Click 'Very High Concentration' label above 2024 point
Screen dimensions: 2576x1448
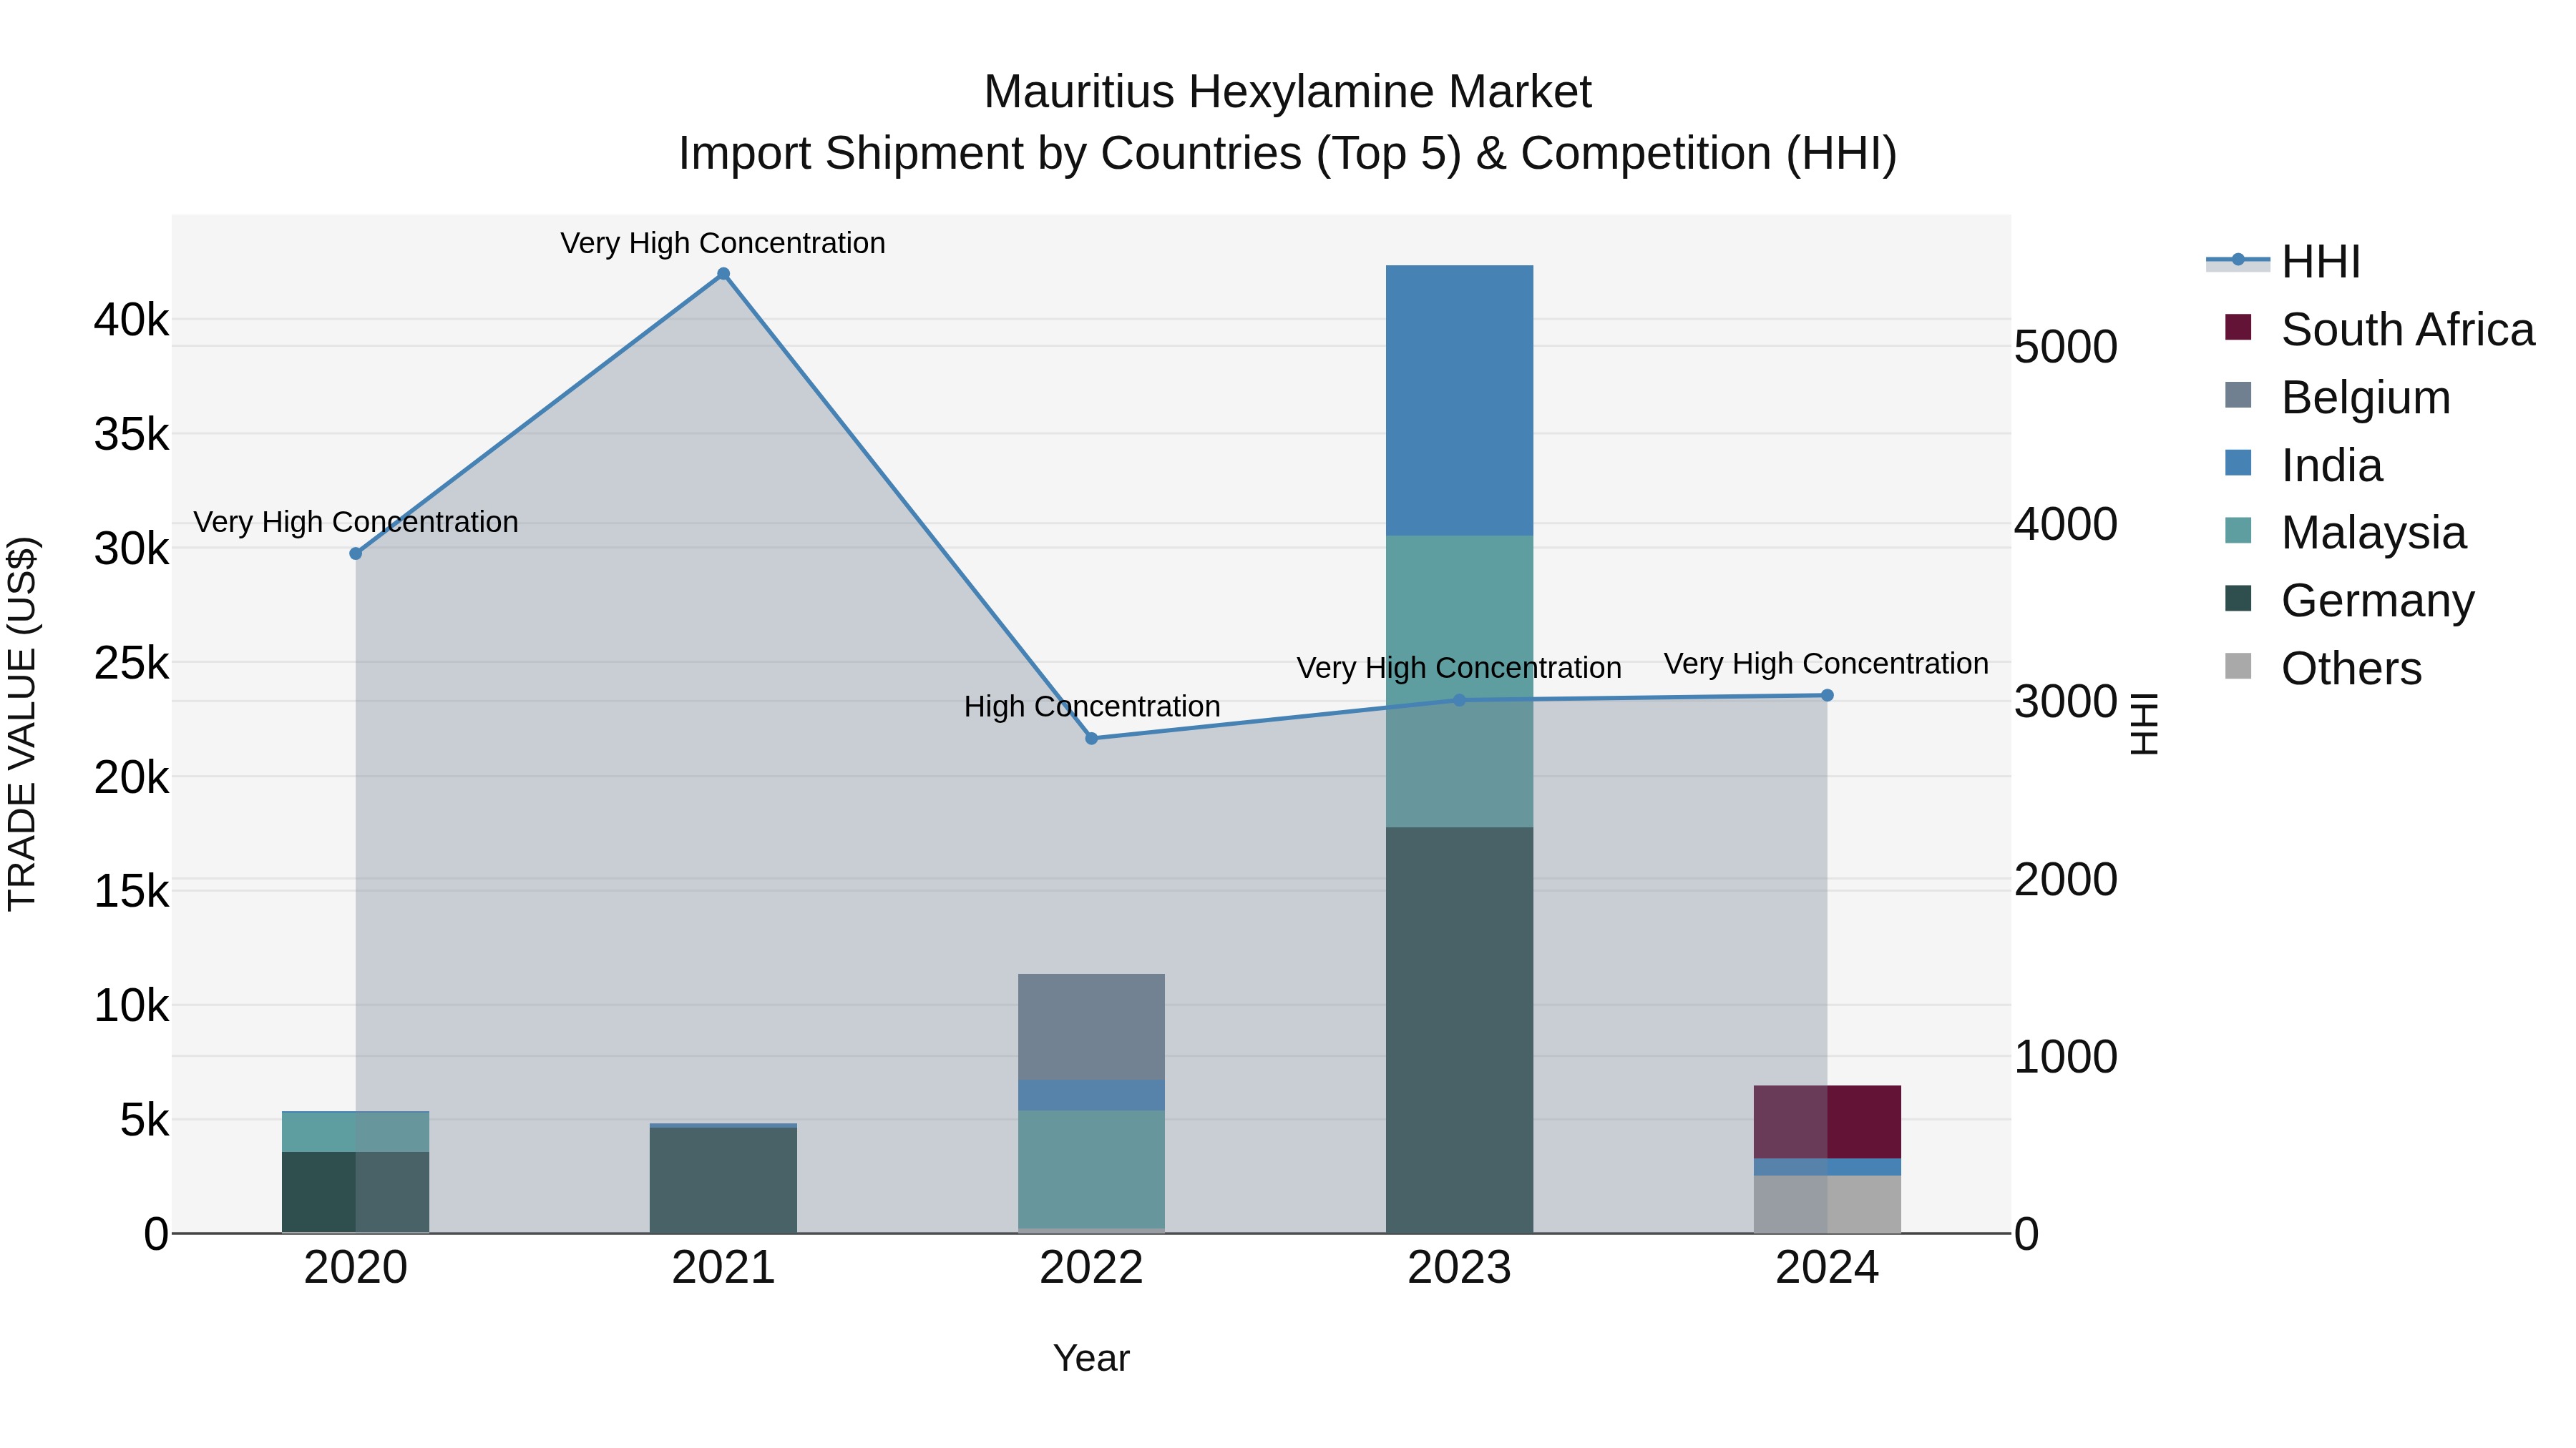pos(1826,664)
